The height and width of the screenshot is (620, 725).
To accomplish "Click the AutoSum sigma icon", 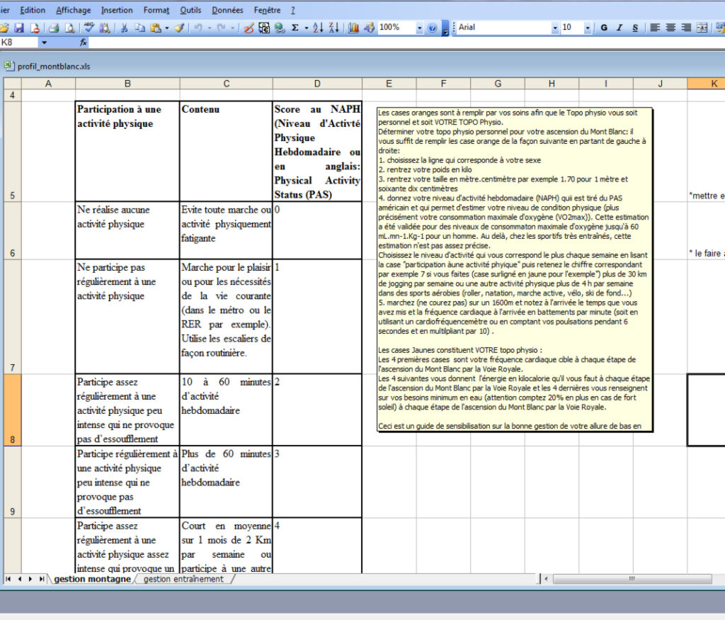I will (x=295, y=28).
